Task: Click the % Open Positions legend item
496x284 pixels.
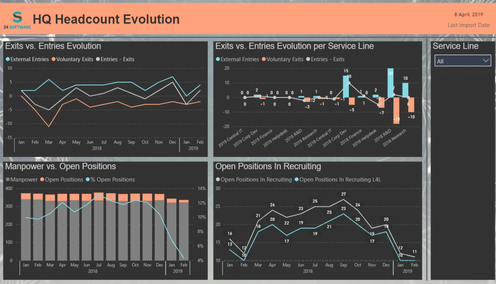Action: 110,180
